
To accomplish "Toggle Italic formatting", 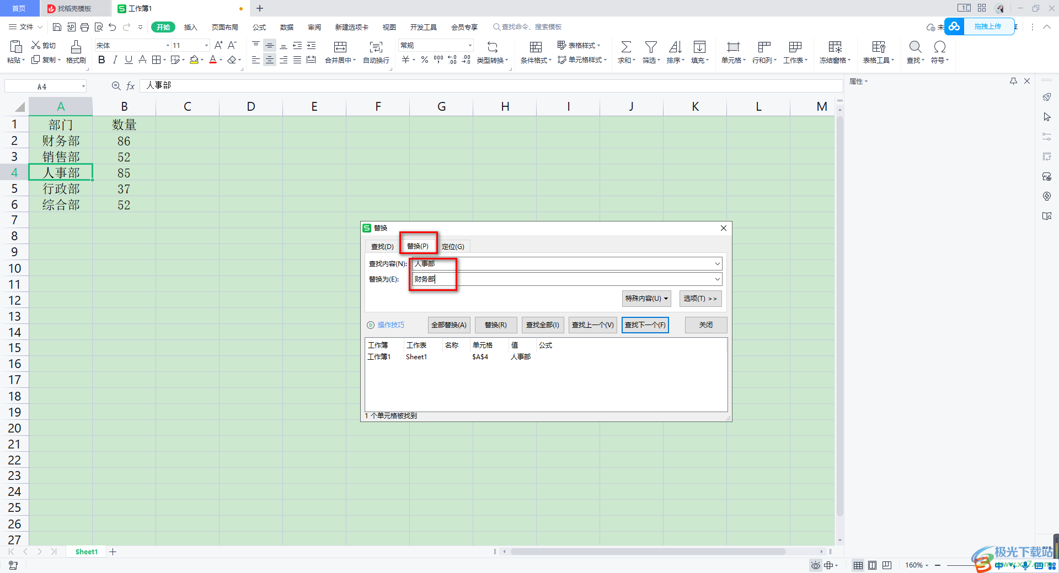I will [x=115, y=60].
